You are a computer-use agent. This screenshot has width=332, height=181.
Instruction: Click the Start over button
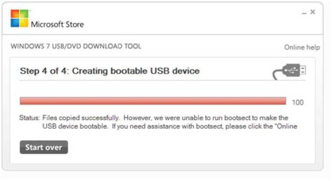[44, 147]
